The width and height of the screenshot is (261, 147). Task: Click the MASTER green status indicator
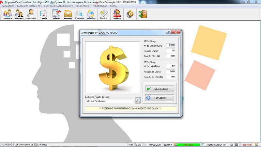[189, 145]
